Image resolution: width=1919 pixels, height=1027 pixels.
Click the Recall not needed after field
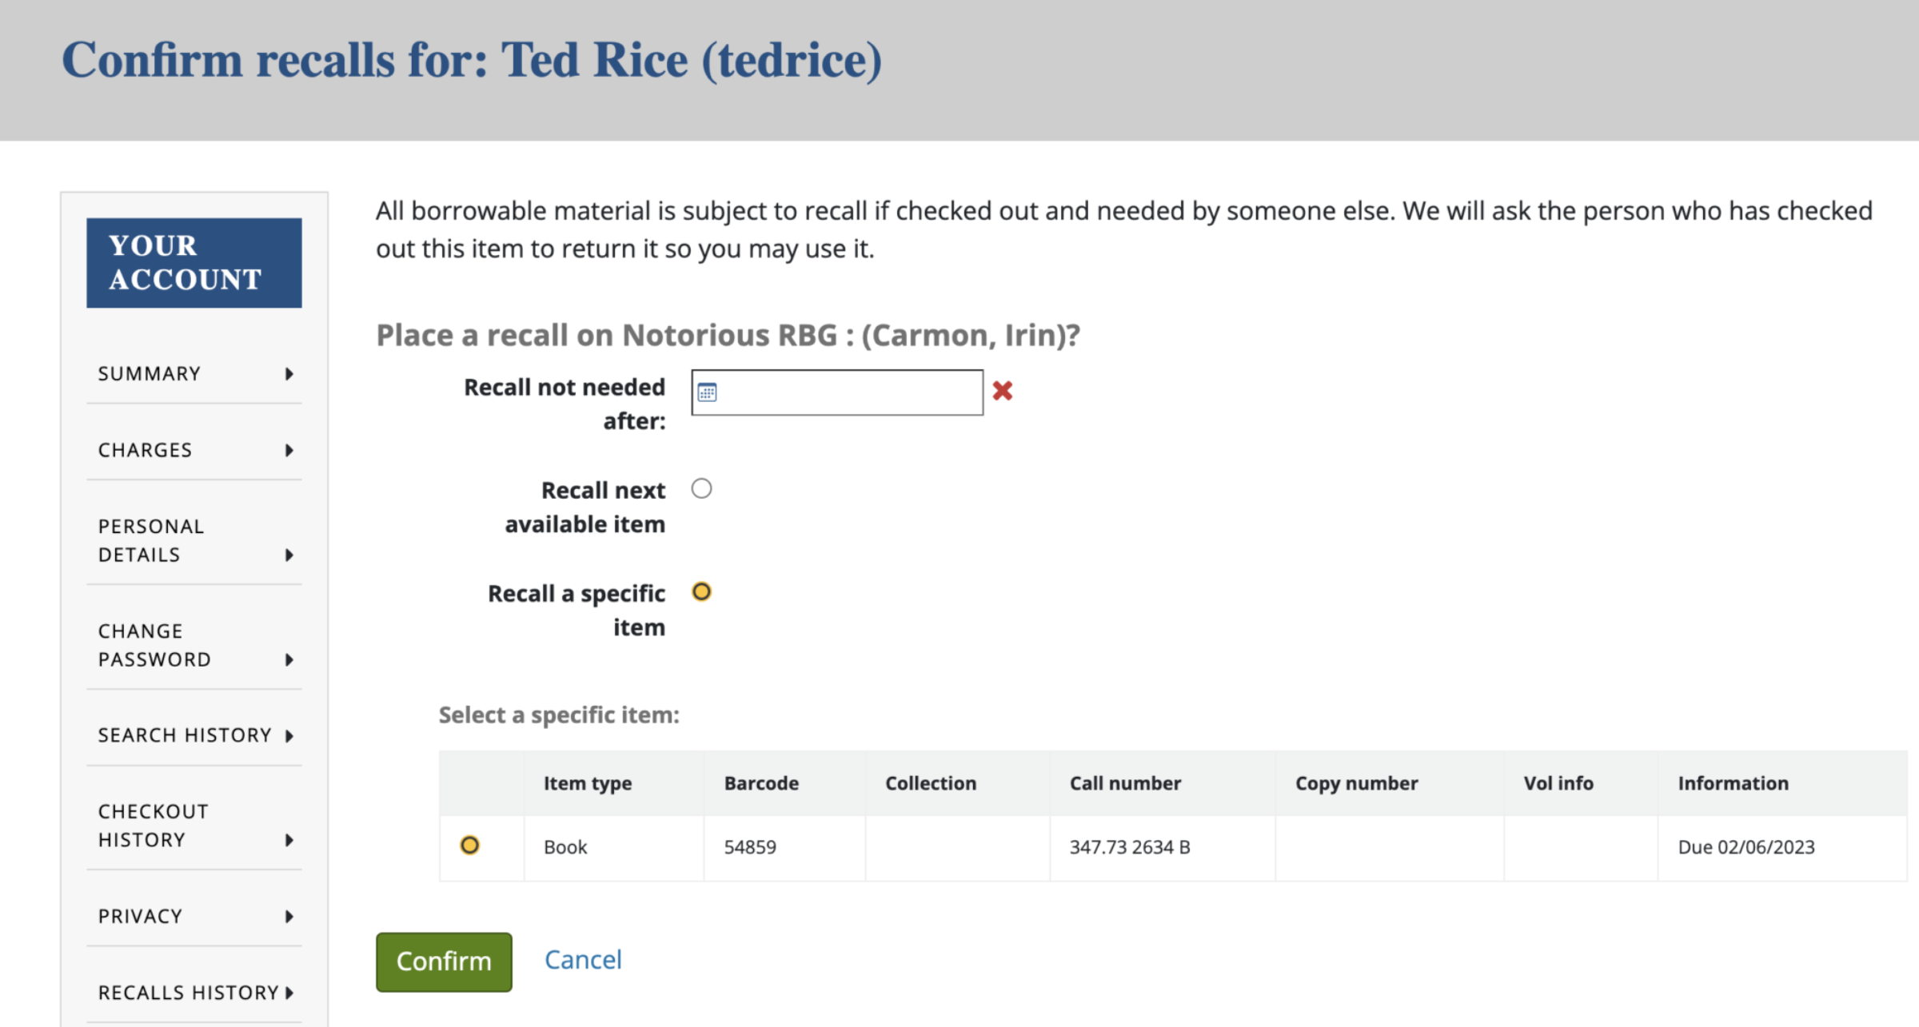(848, 392)
